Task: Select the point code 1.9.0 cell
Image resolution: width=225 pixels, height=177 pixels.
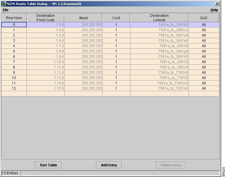Action: [x=45, y=57]
